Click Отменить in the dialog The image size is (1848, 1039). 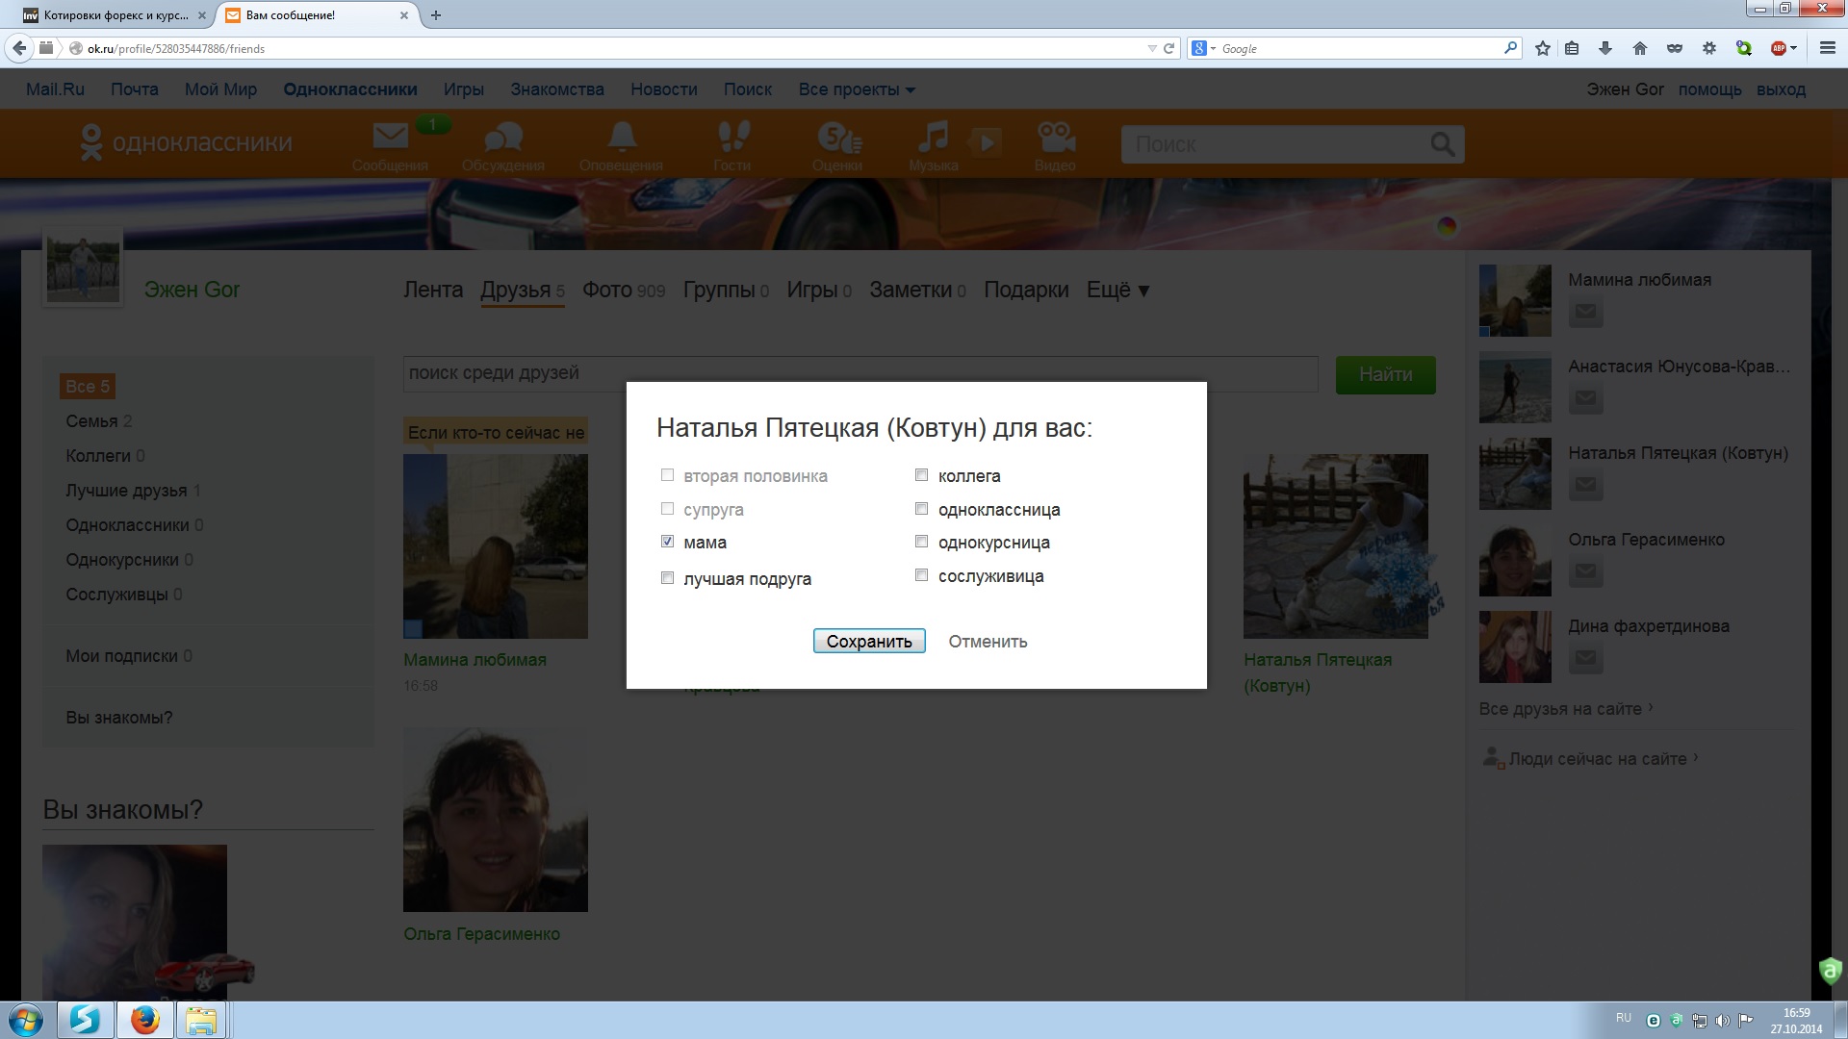click(988, 642)
